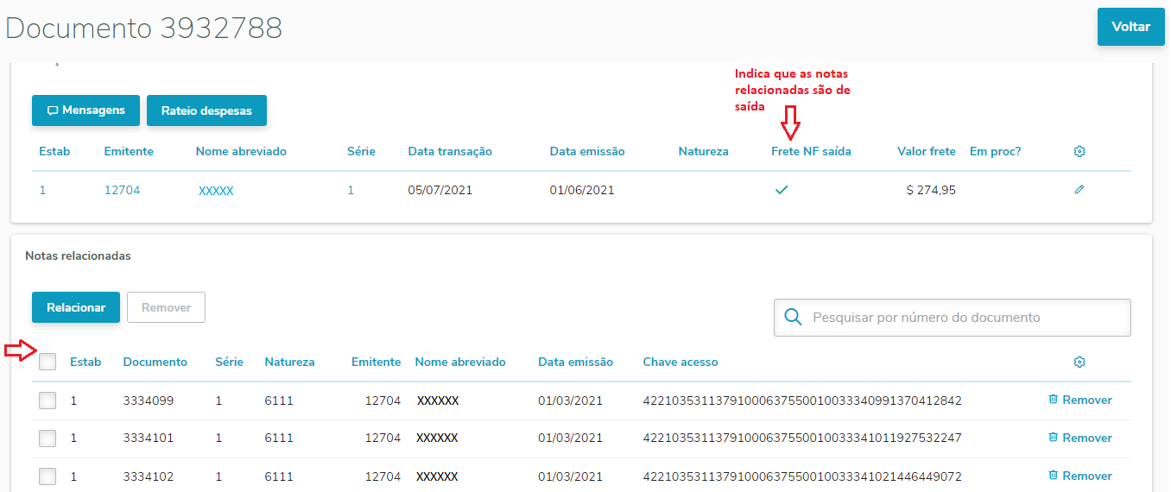Check the box for document 3334099
This screenshot has height=492, width=1171.
click(x=47, y=401)
